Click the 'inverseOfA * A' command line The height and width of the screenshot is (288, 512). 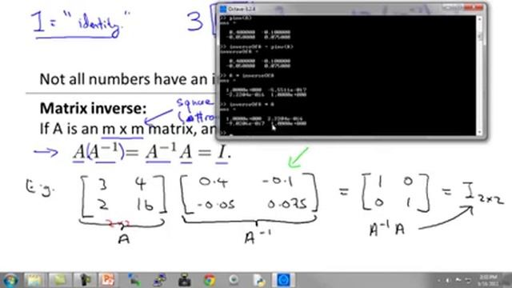pyautogui.click(x=247, y=105)
